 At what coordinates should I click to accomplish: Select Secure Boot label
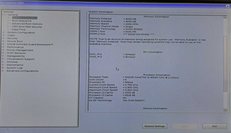(15, 41)
